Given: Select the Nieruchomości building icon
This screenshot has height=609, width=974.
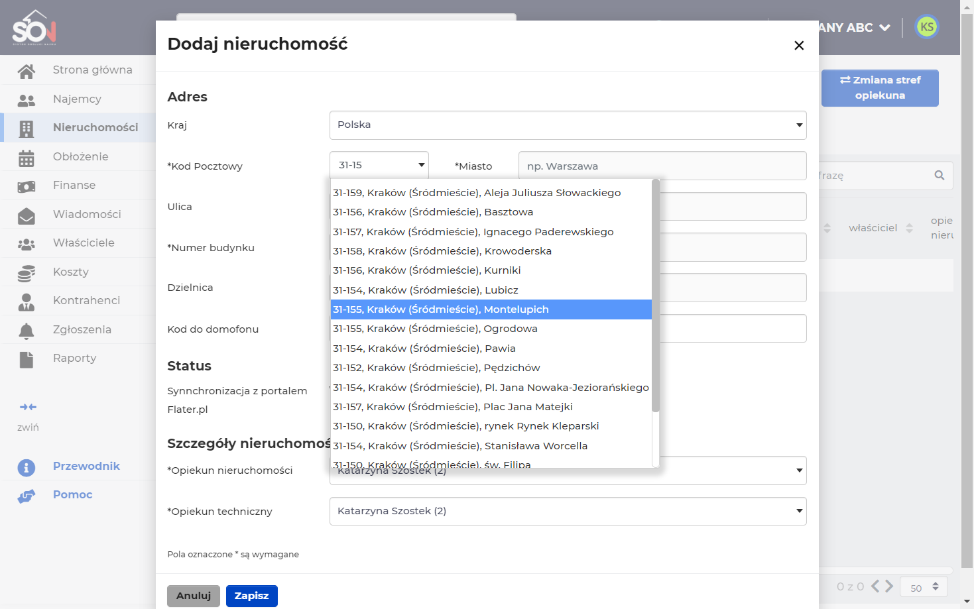Looking at the screenshot, I should (27, 129).
